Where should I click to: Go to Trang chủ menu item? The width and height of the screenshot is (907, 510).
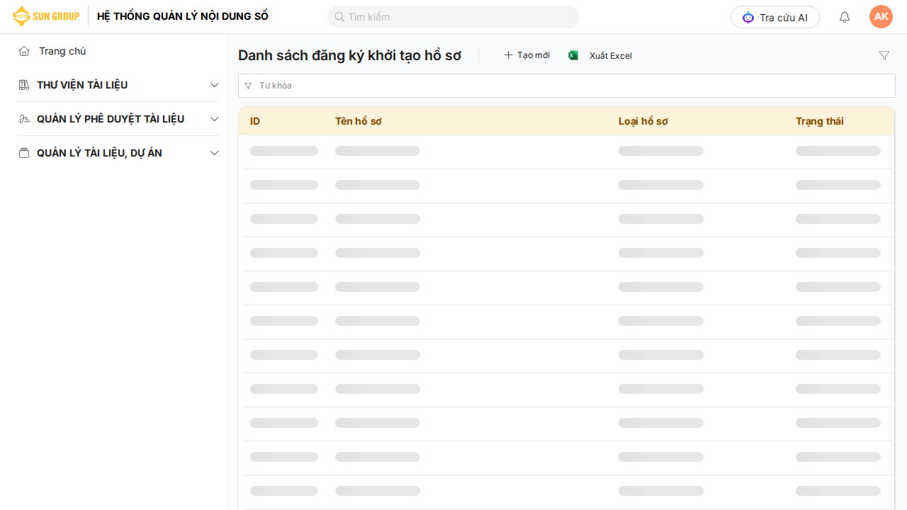[x=62, y=51]
